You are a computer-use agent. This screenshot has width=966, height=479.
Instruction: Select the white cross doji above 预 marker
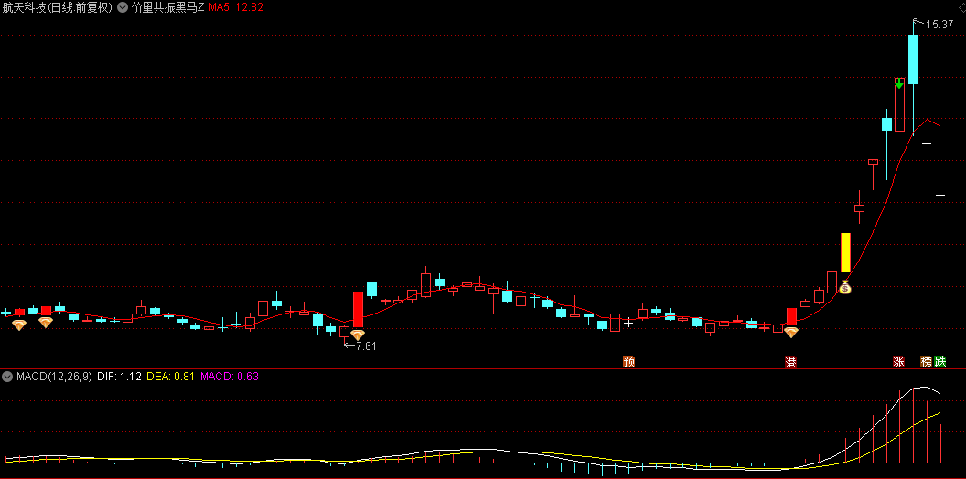628,322
